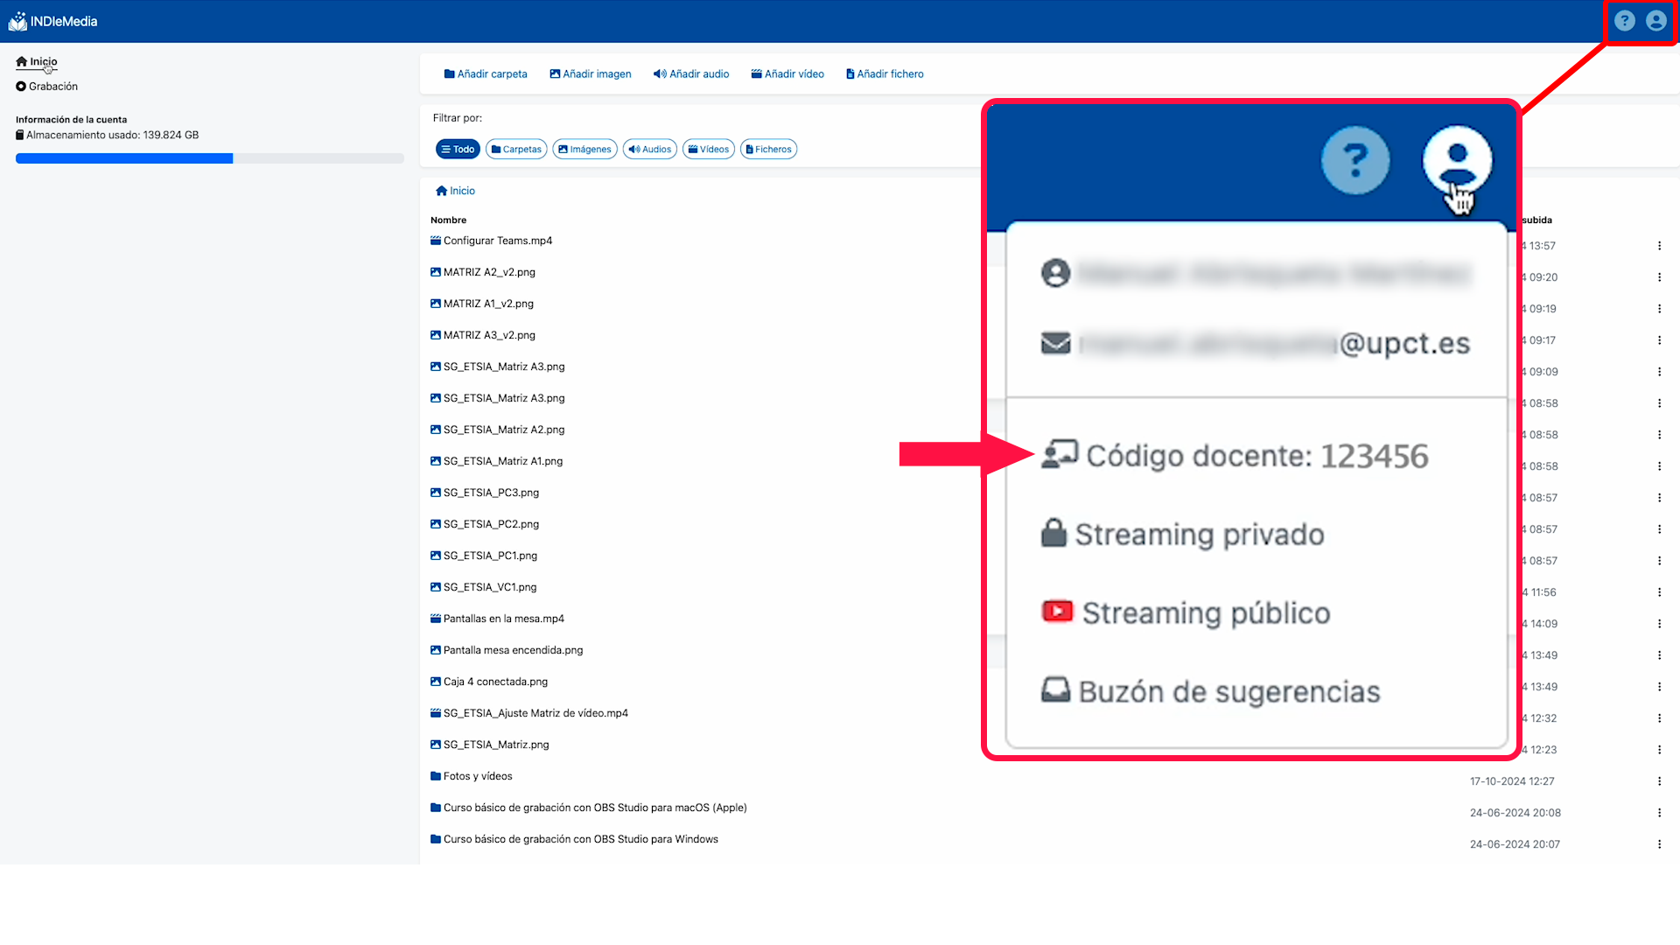Open options menu for the Windows OBS course folder
This screenshot has width=1680, height=945.
[x=1659, y=844]
